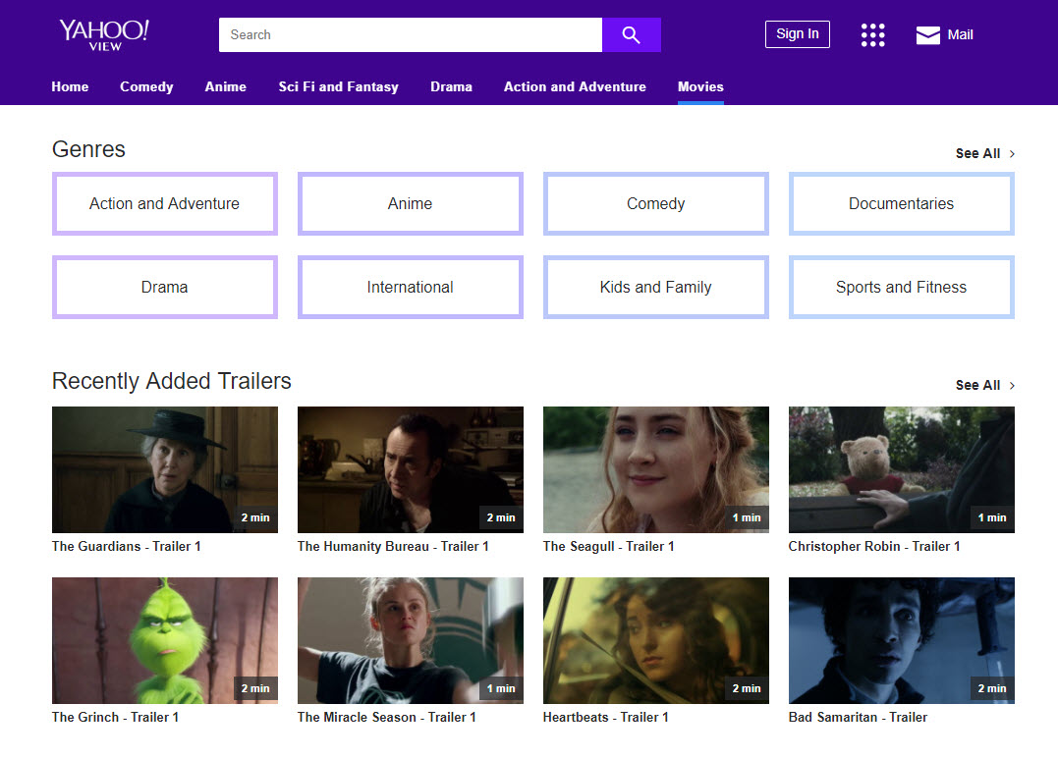Select the Sci Fi and Fantasy tab

click(x=338, y=87)
